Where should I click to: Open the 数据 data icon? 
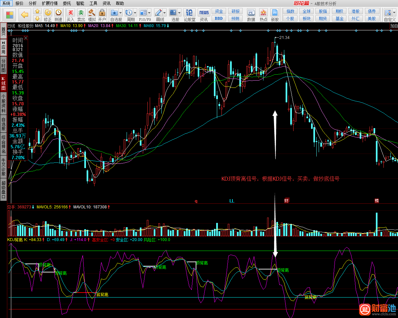251,13
